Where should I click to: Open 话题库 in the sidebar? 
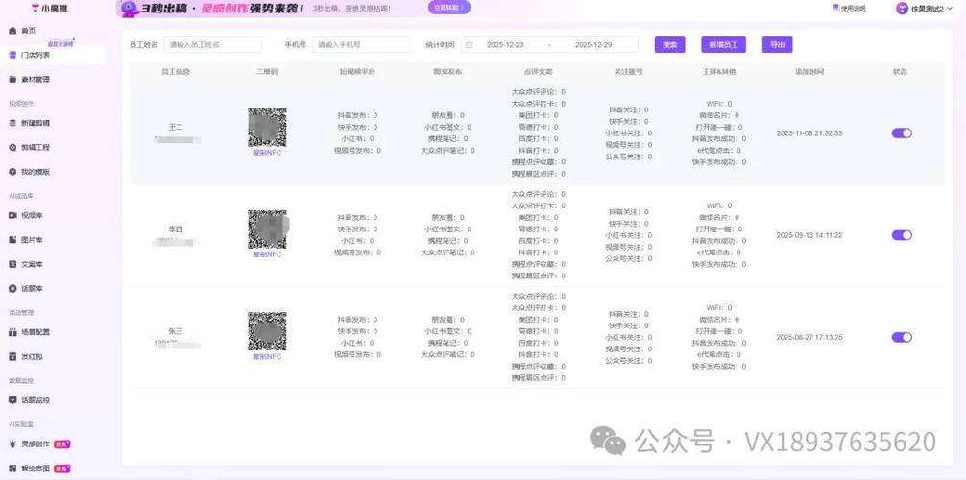click(x=31, y=288)
